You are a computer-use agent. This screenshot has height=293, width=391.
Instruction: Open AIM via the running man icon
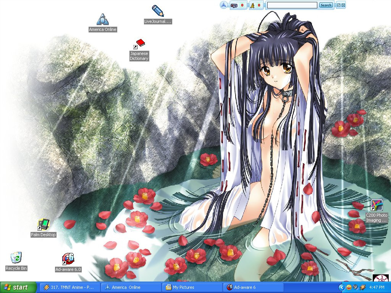(252, 5)
